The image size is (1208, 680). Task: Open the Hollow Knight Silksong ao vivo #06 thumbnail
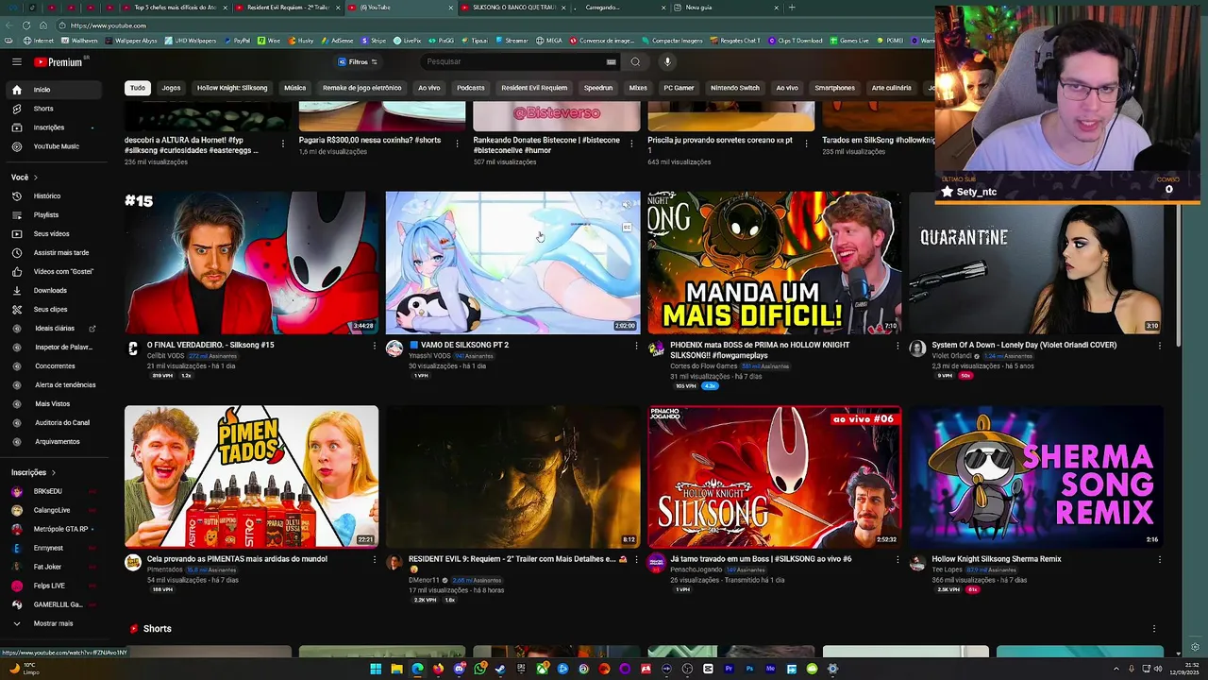774,477
